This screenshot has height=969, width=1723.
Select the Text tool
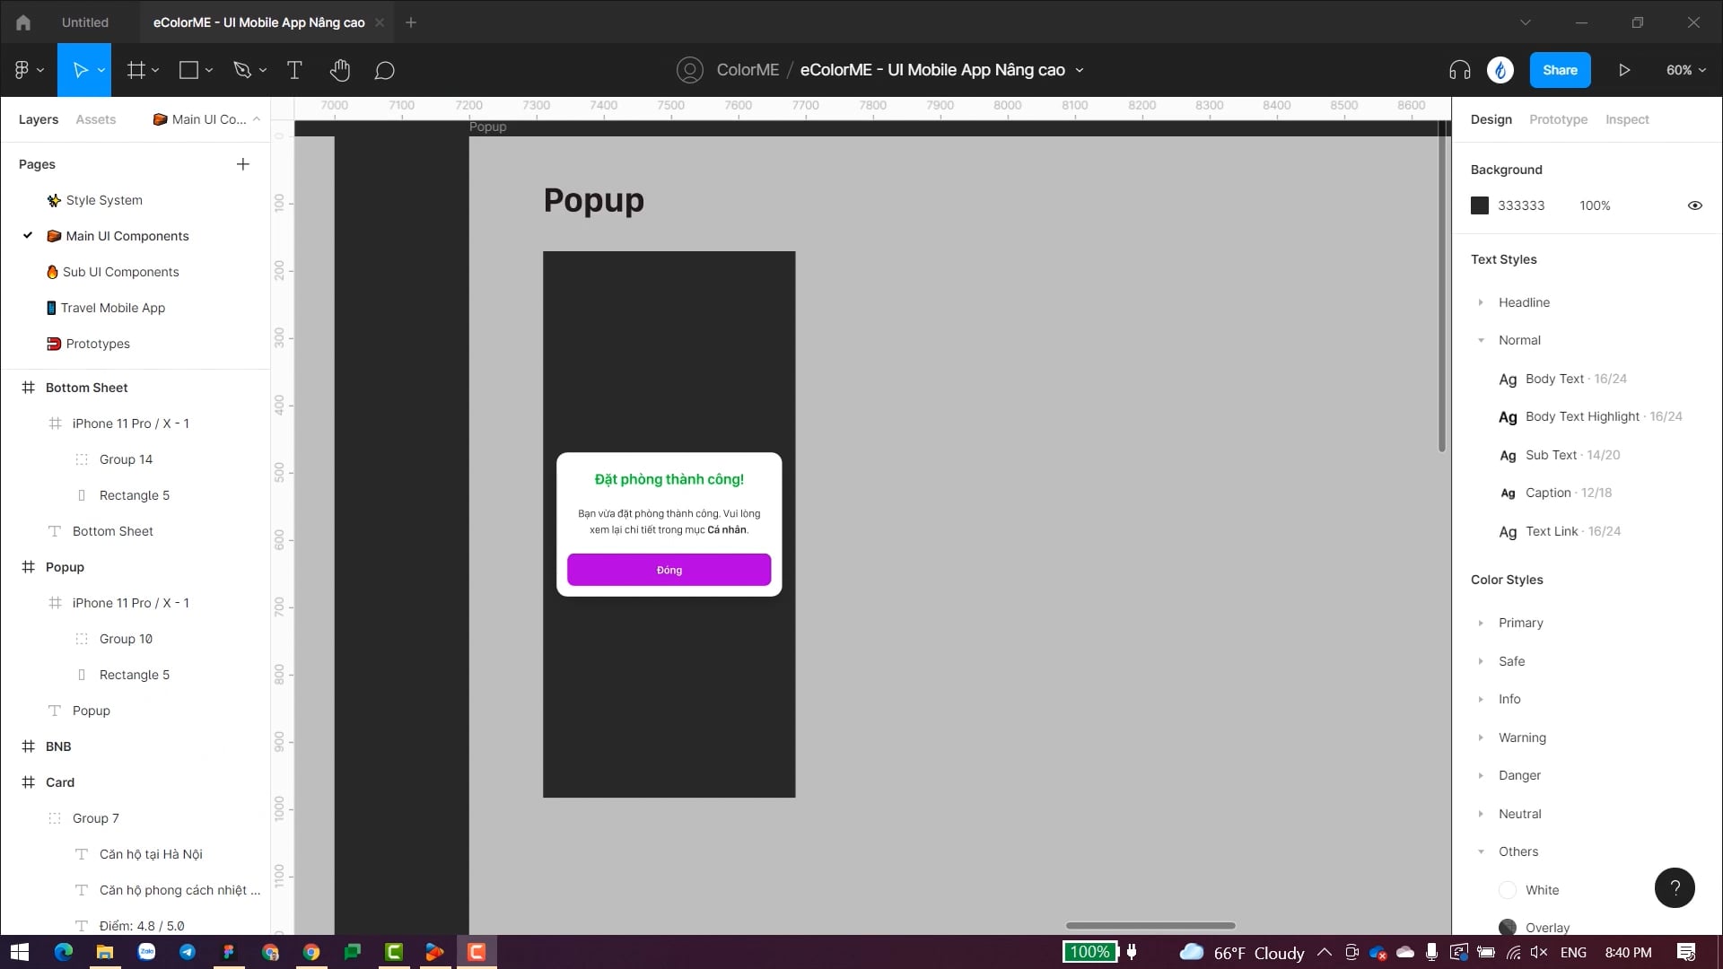294,70
